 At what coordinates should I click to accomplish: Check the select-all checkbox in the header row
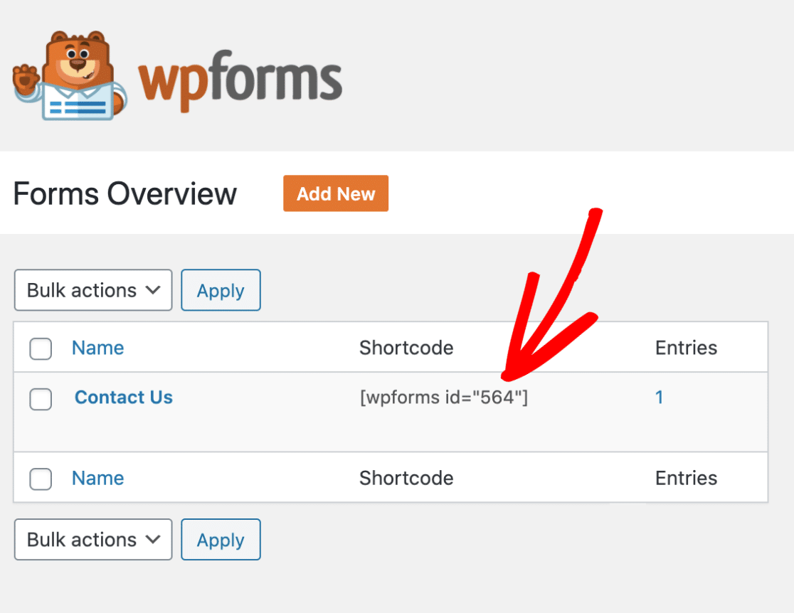coord(41,349)
